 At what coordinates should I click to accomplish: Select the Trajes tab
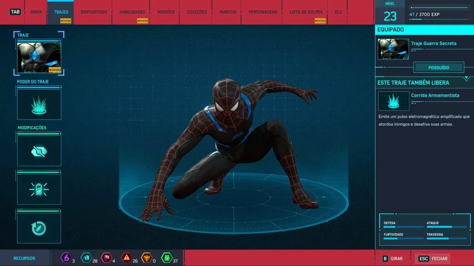(x=61, y=12)
